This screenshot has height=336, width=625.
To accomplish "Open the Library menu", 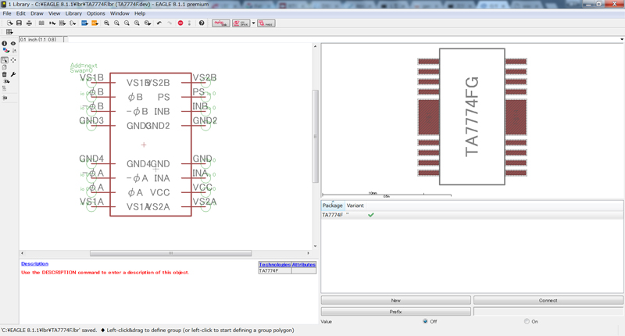I will pos(73,13).
